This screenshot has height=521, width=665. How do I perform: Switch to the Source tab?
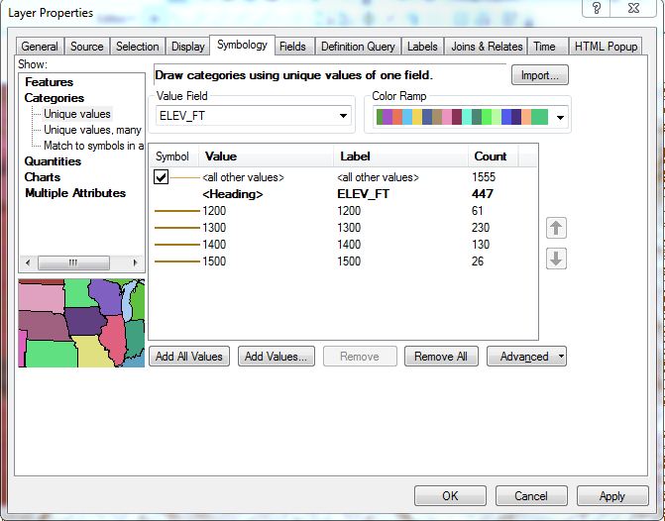(x=87, y=47)
